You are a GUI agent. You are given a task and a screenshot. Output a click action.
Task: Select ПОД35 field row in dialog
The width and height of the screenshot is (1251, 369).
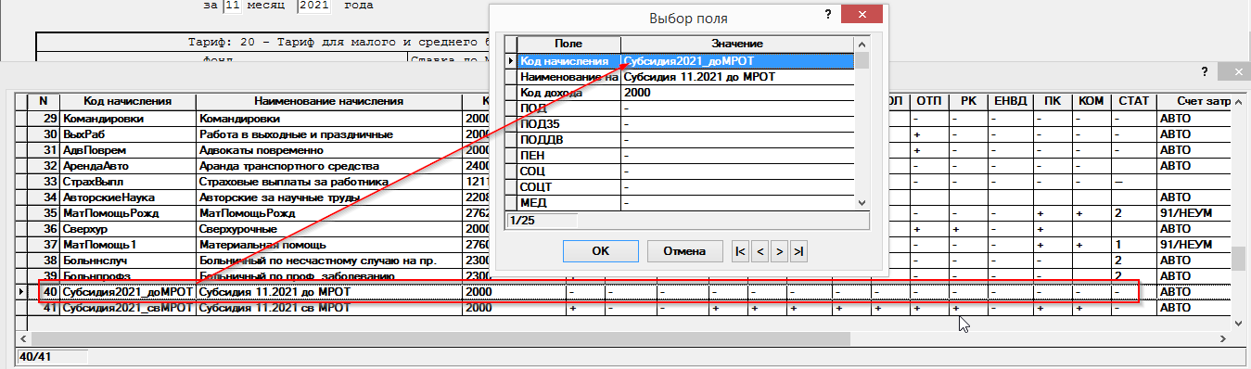point(568,124)
